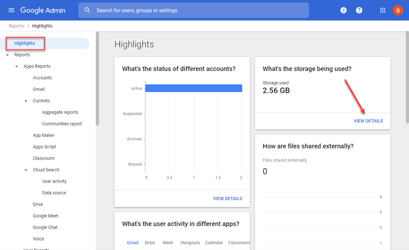Select the Meet activity tab
This screenshot has height=250, width=409.
168,243
